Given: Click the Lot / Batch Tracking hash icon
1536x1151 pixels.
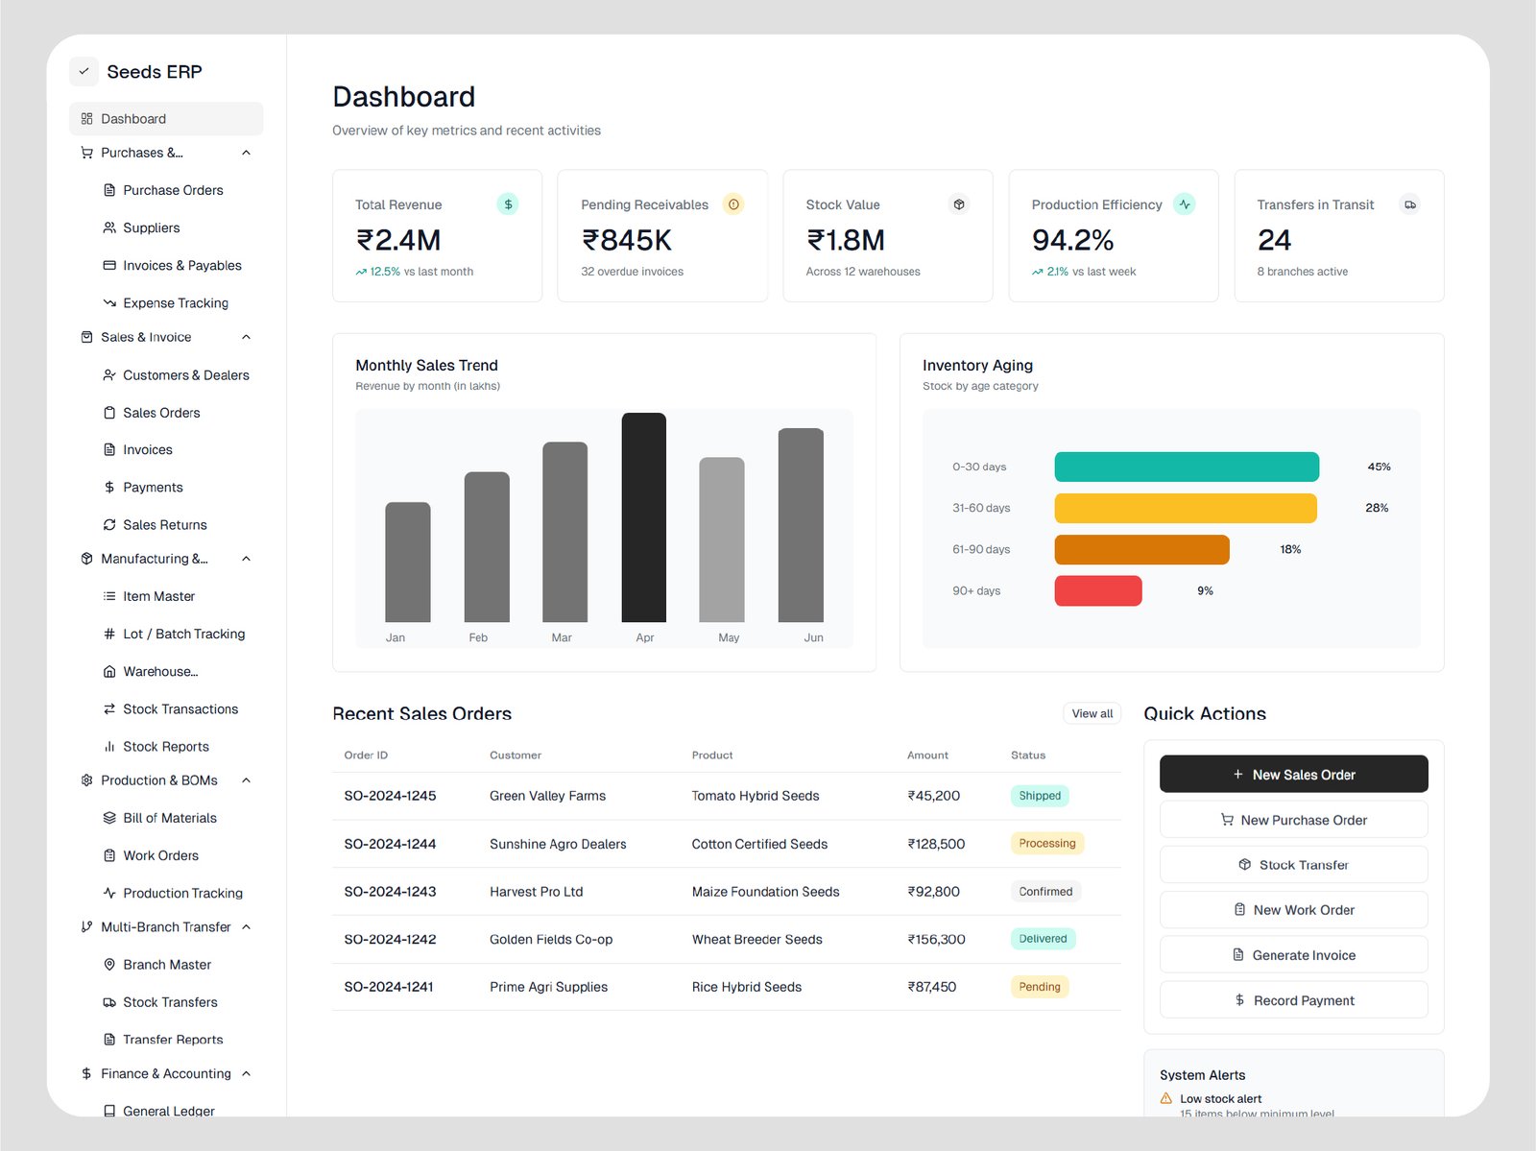Looking at the screenshot, I should (109, 634).
